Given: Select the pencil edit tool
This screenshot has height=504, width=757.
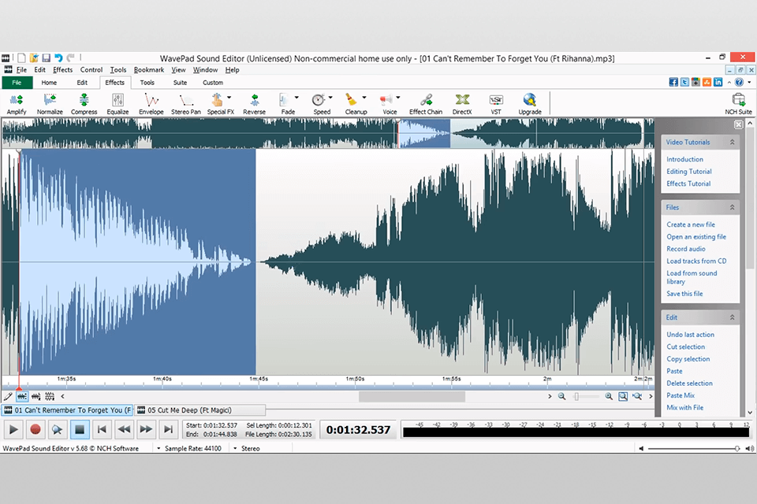Looking at the screenshot, I should (8, 396).
